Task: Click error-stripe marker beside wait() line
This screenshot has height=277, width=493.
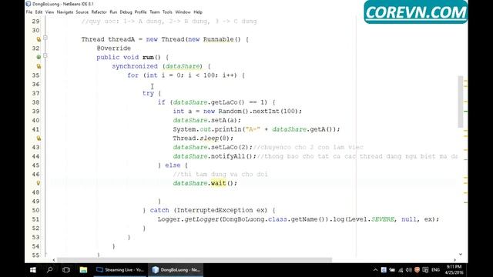Action: (x=465, y=183)
